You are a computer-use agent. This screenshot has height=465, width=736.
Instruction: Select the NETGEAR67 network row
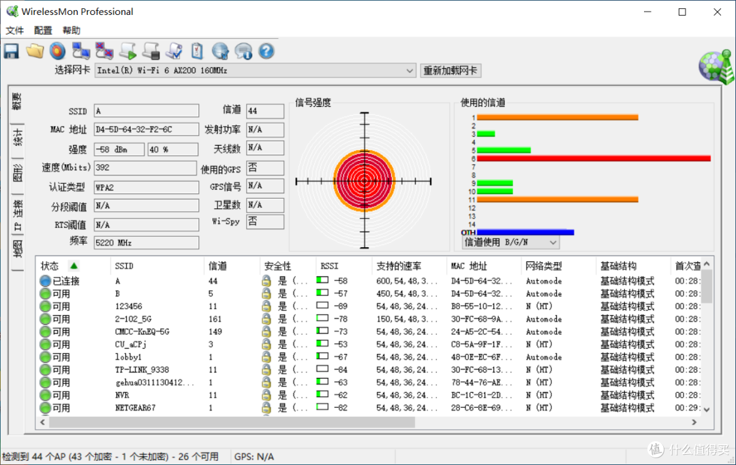[x=370, y=407]
